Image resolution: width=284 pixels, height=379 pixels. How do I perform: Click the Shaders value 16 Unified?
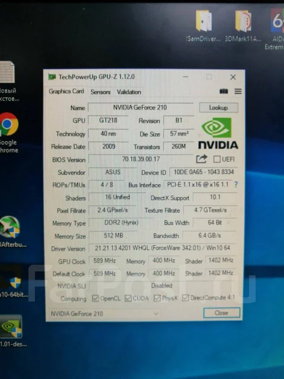pos(117,197)
